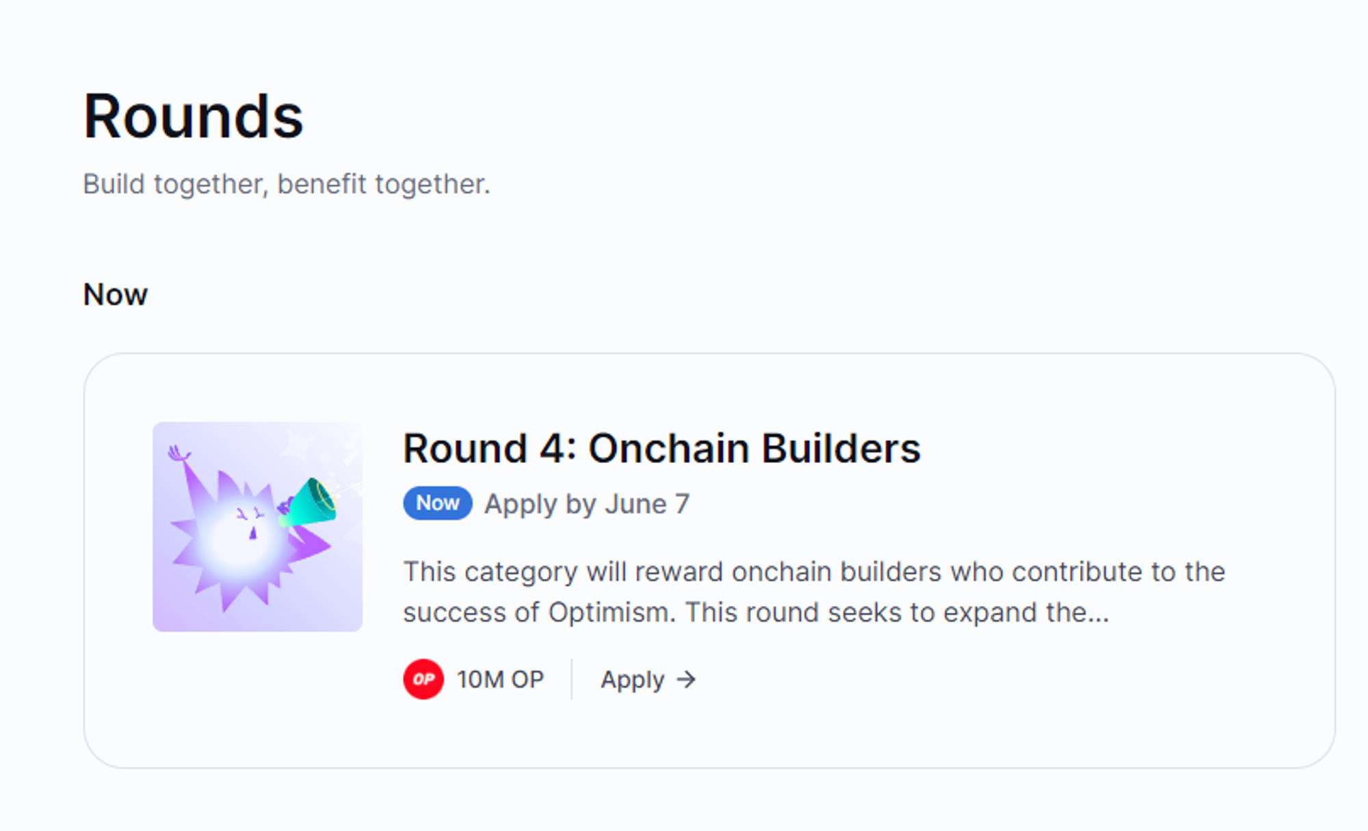Click the "Now" section heading

(x=115, y=295)
